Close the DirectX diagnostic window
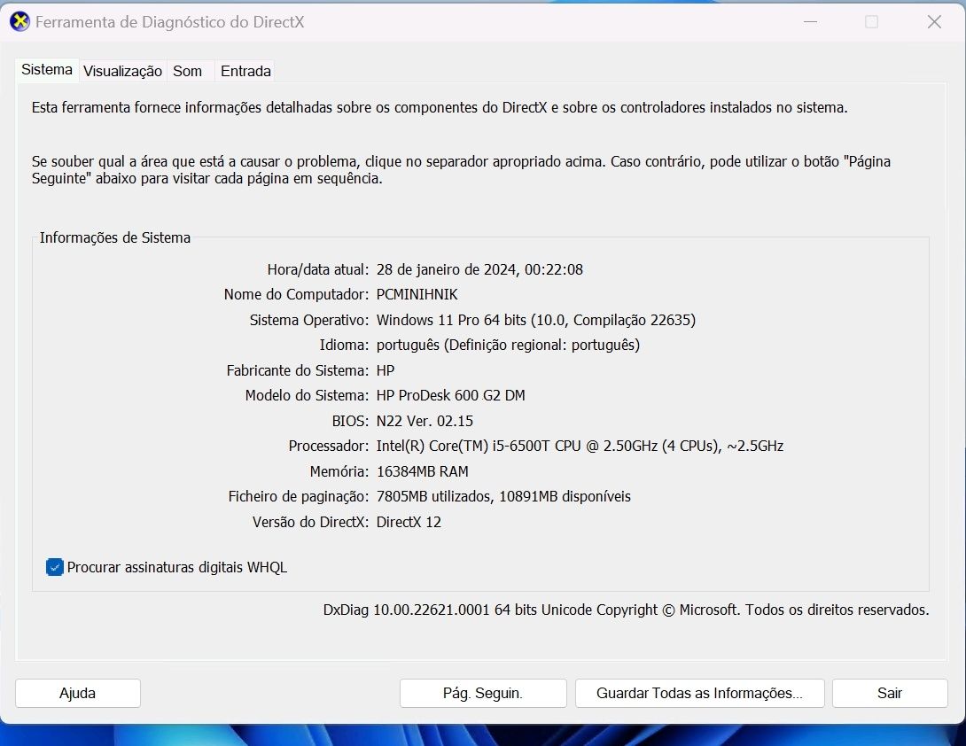The image size is (966, 746). (x=934, y=22)
